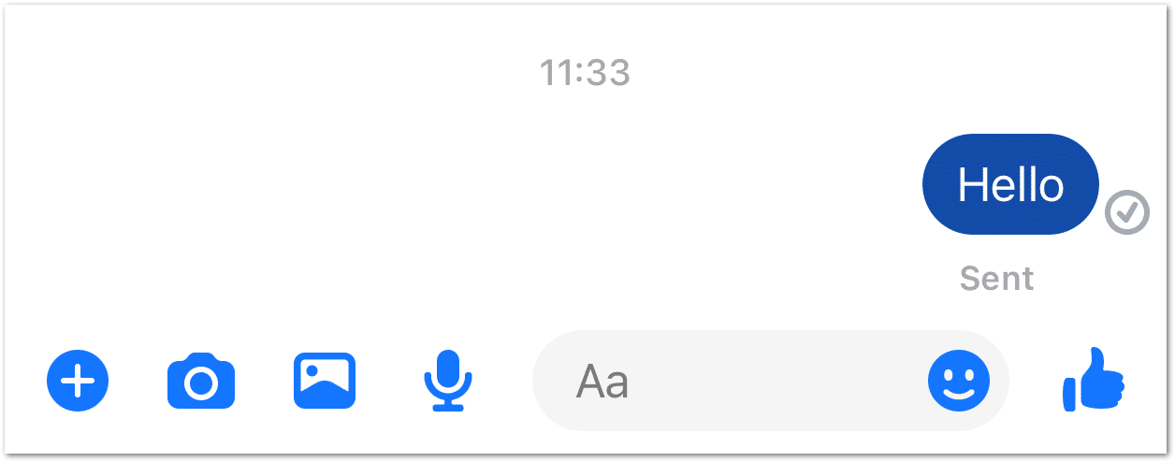Tap the mic icon beside the text field
Screen dimensions: 1175x462
(448, 381)
